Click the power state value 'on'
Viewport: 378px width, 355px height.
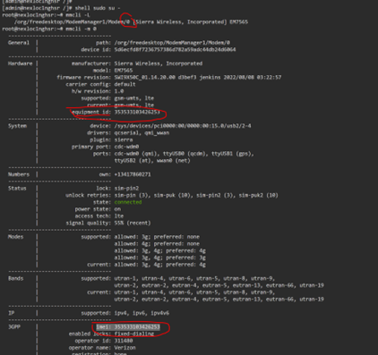point(117,209)
